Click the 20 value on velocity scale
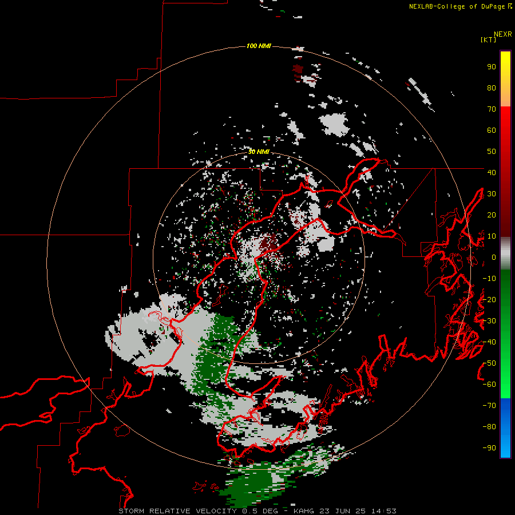 (x=492, y=215)
